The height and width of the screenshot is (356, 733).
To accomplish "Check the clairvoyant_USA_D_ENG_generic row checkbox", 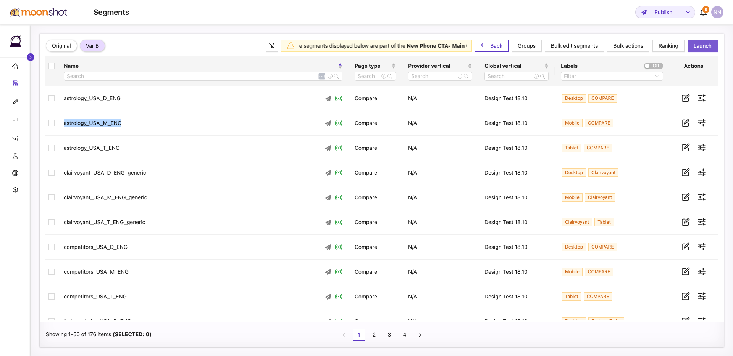I will [52, 173].
